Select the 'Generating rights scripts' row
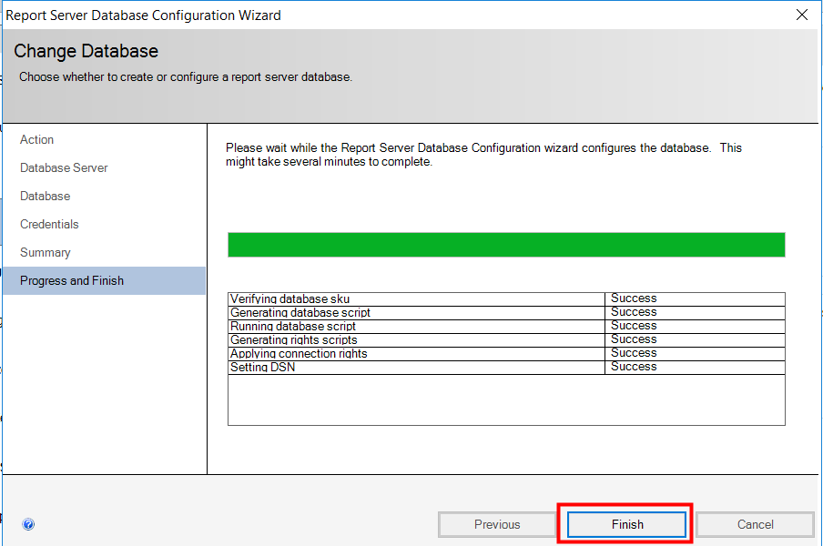Viewport: 823px width, 546px height. tap(506, 339)
